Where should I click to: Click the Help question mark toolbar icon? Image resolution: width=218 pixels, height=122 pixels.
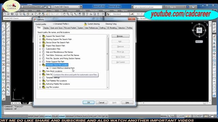pos(103,14)
